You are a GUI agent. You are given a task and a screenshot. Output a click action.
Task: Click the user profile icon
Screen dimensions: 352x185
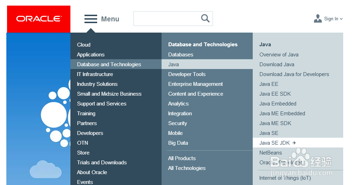[x=318, y=19]
